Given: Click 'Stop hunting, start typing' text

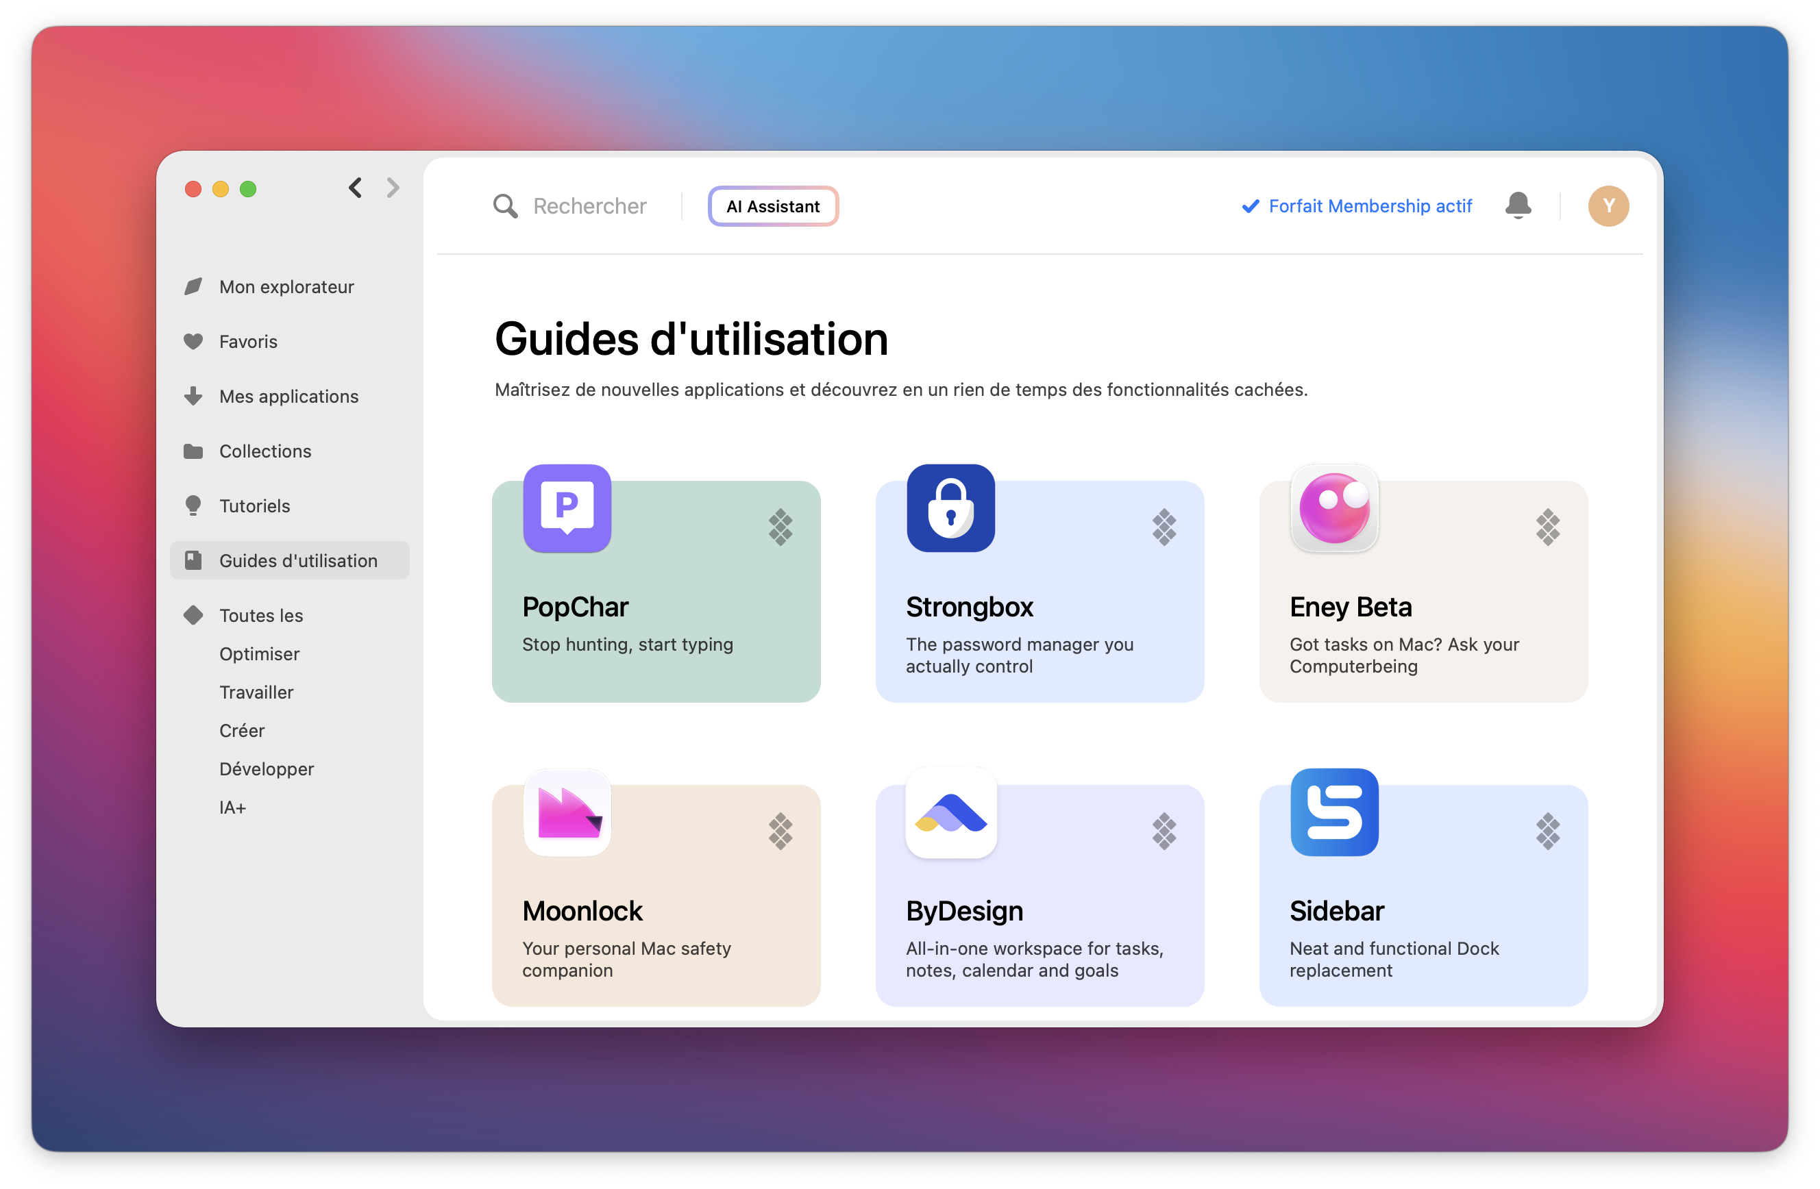Looking at the screenshot, I should 627,645.
